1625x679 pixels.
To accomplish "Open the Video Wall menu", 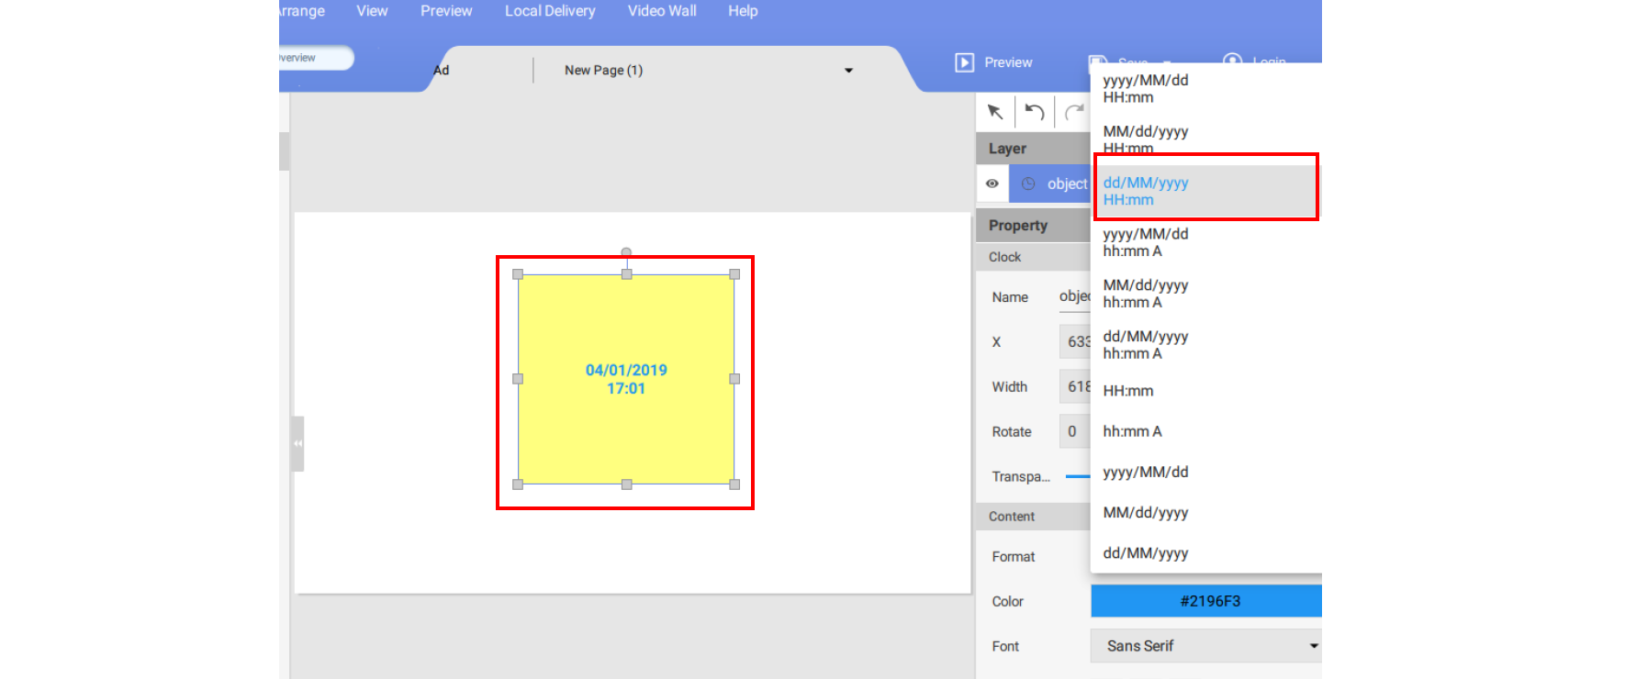I will [x=662, y=11].
